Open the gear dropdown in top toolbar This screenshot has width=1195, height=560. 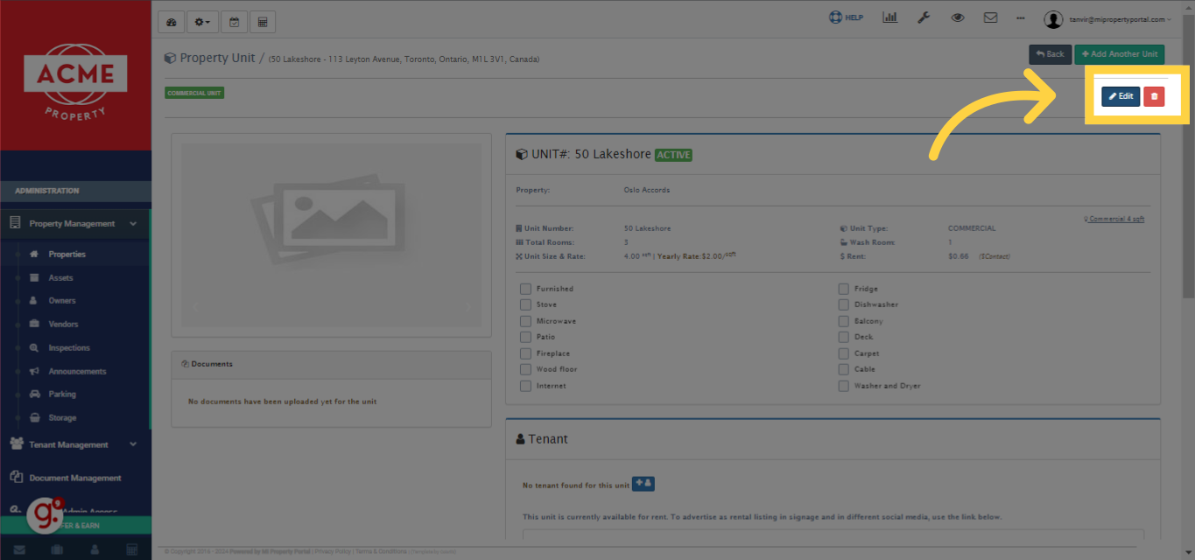point(201,21)
